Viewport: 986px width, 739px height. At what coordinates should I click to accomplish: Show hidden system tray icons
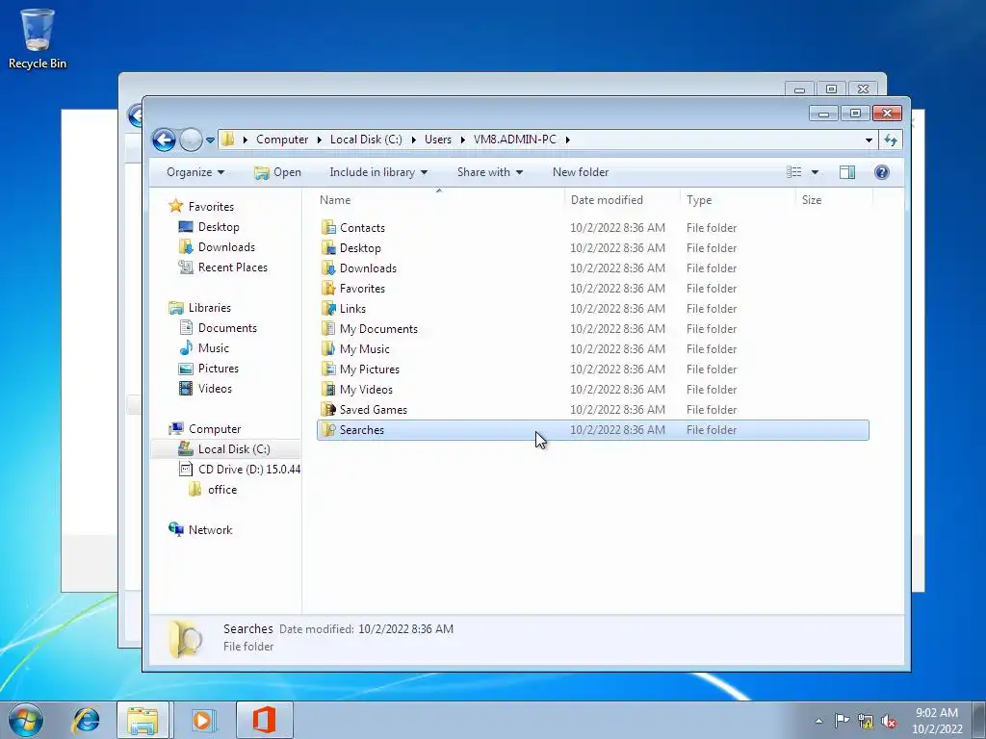[x=818, y=721]
